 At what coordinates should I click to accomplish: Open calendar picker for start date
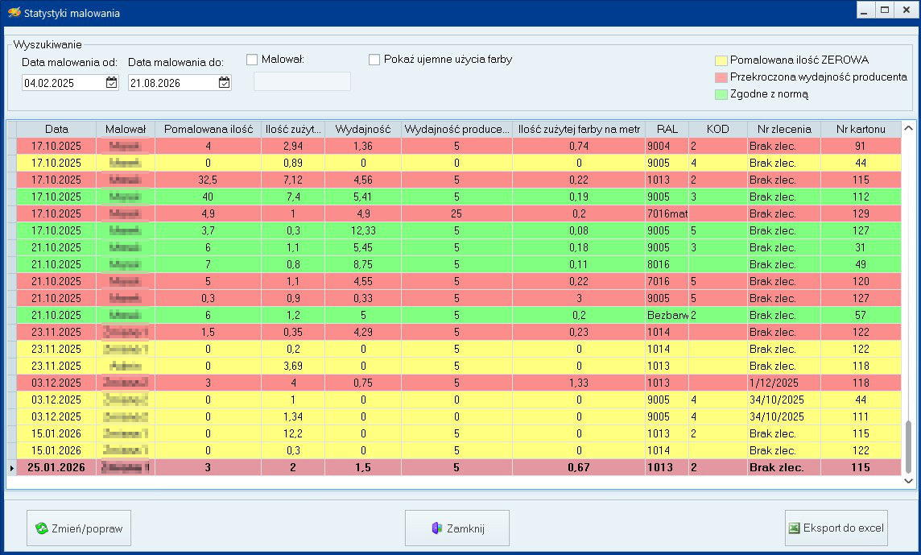click(x=112, y=83)
